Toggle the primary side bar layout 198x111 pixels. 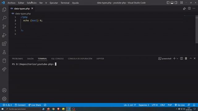pyautogui.click(x=168, y=3)
